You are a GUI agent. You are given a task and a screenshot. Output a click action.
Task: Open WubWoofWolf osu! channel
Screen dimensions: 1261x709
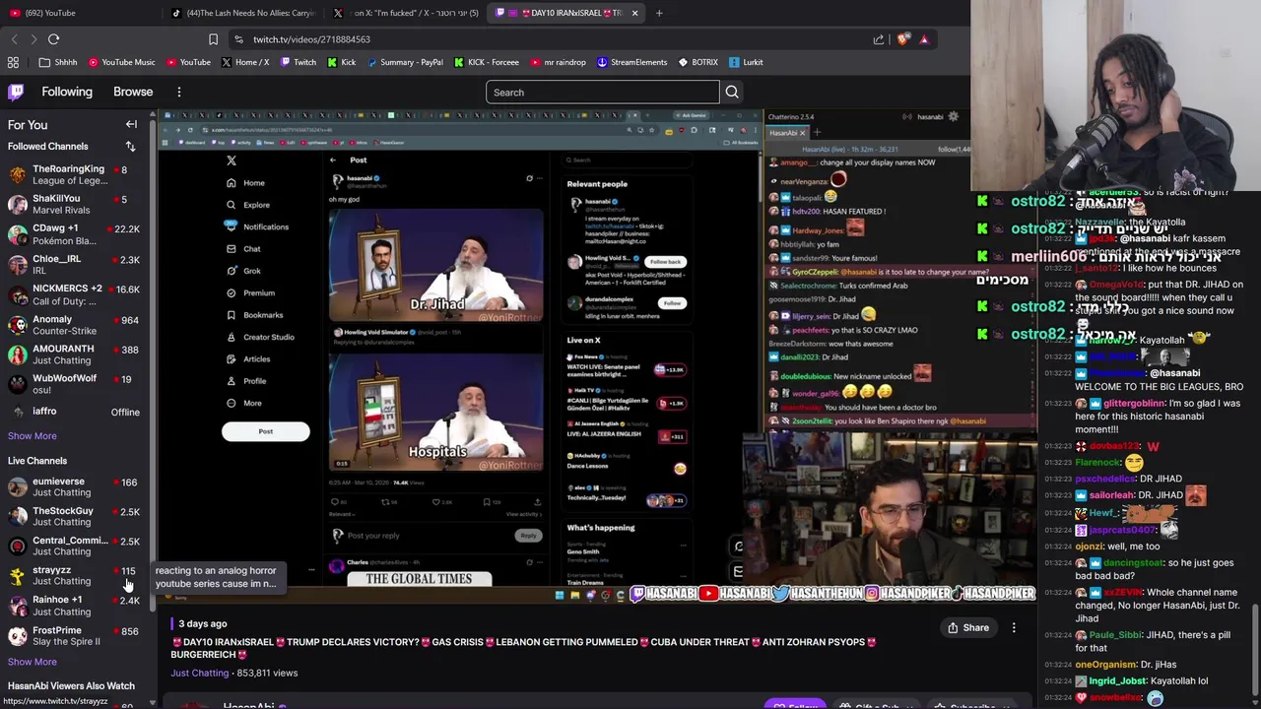[74, 384]
